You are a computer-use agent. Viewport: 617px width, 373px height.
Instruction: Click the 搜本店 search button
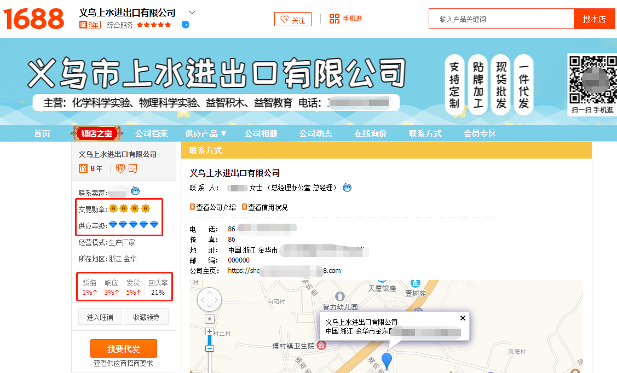tap(594, 19)
